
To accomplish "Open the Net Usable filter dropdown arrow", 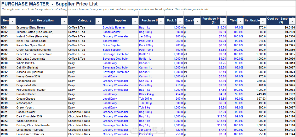I will (263, 21).
